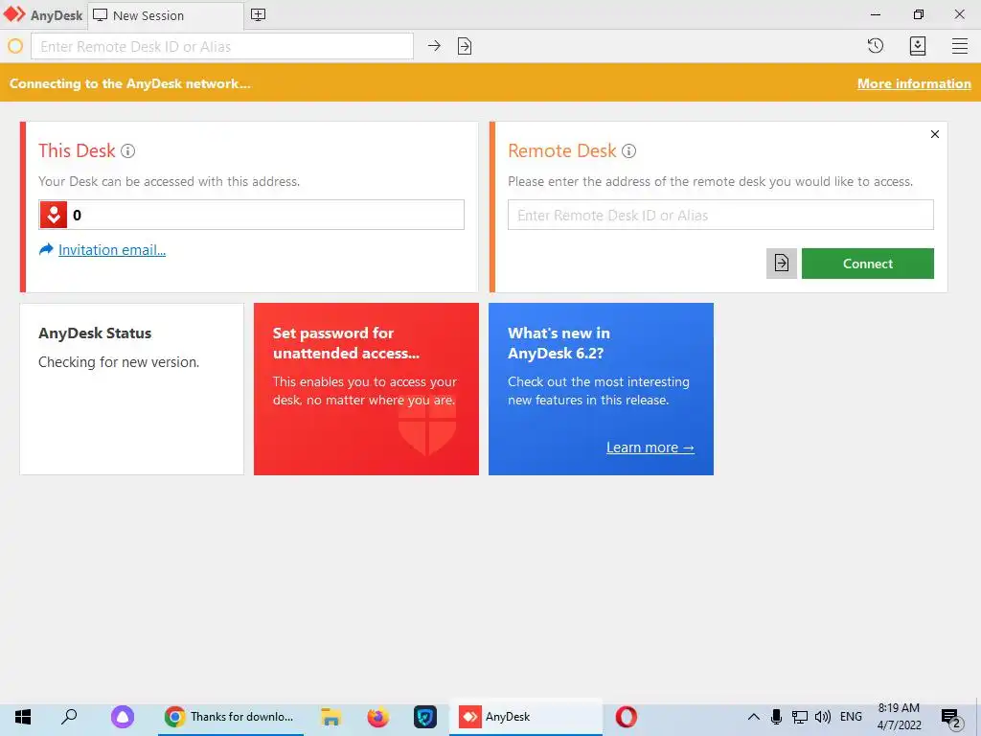This screenshot has width=981, height=736.
Task: Click the Remote Desk info icon
Action: (628, 150)
